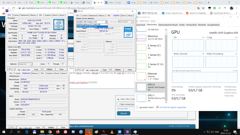Expand Tools dropdown arrow in top-left CPU-Z
The image size is (240, 135).
point(41,69)
